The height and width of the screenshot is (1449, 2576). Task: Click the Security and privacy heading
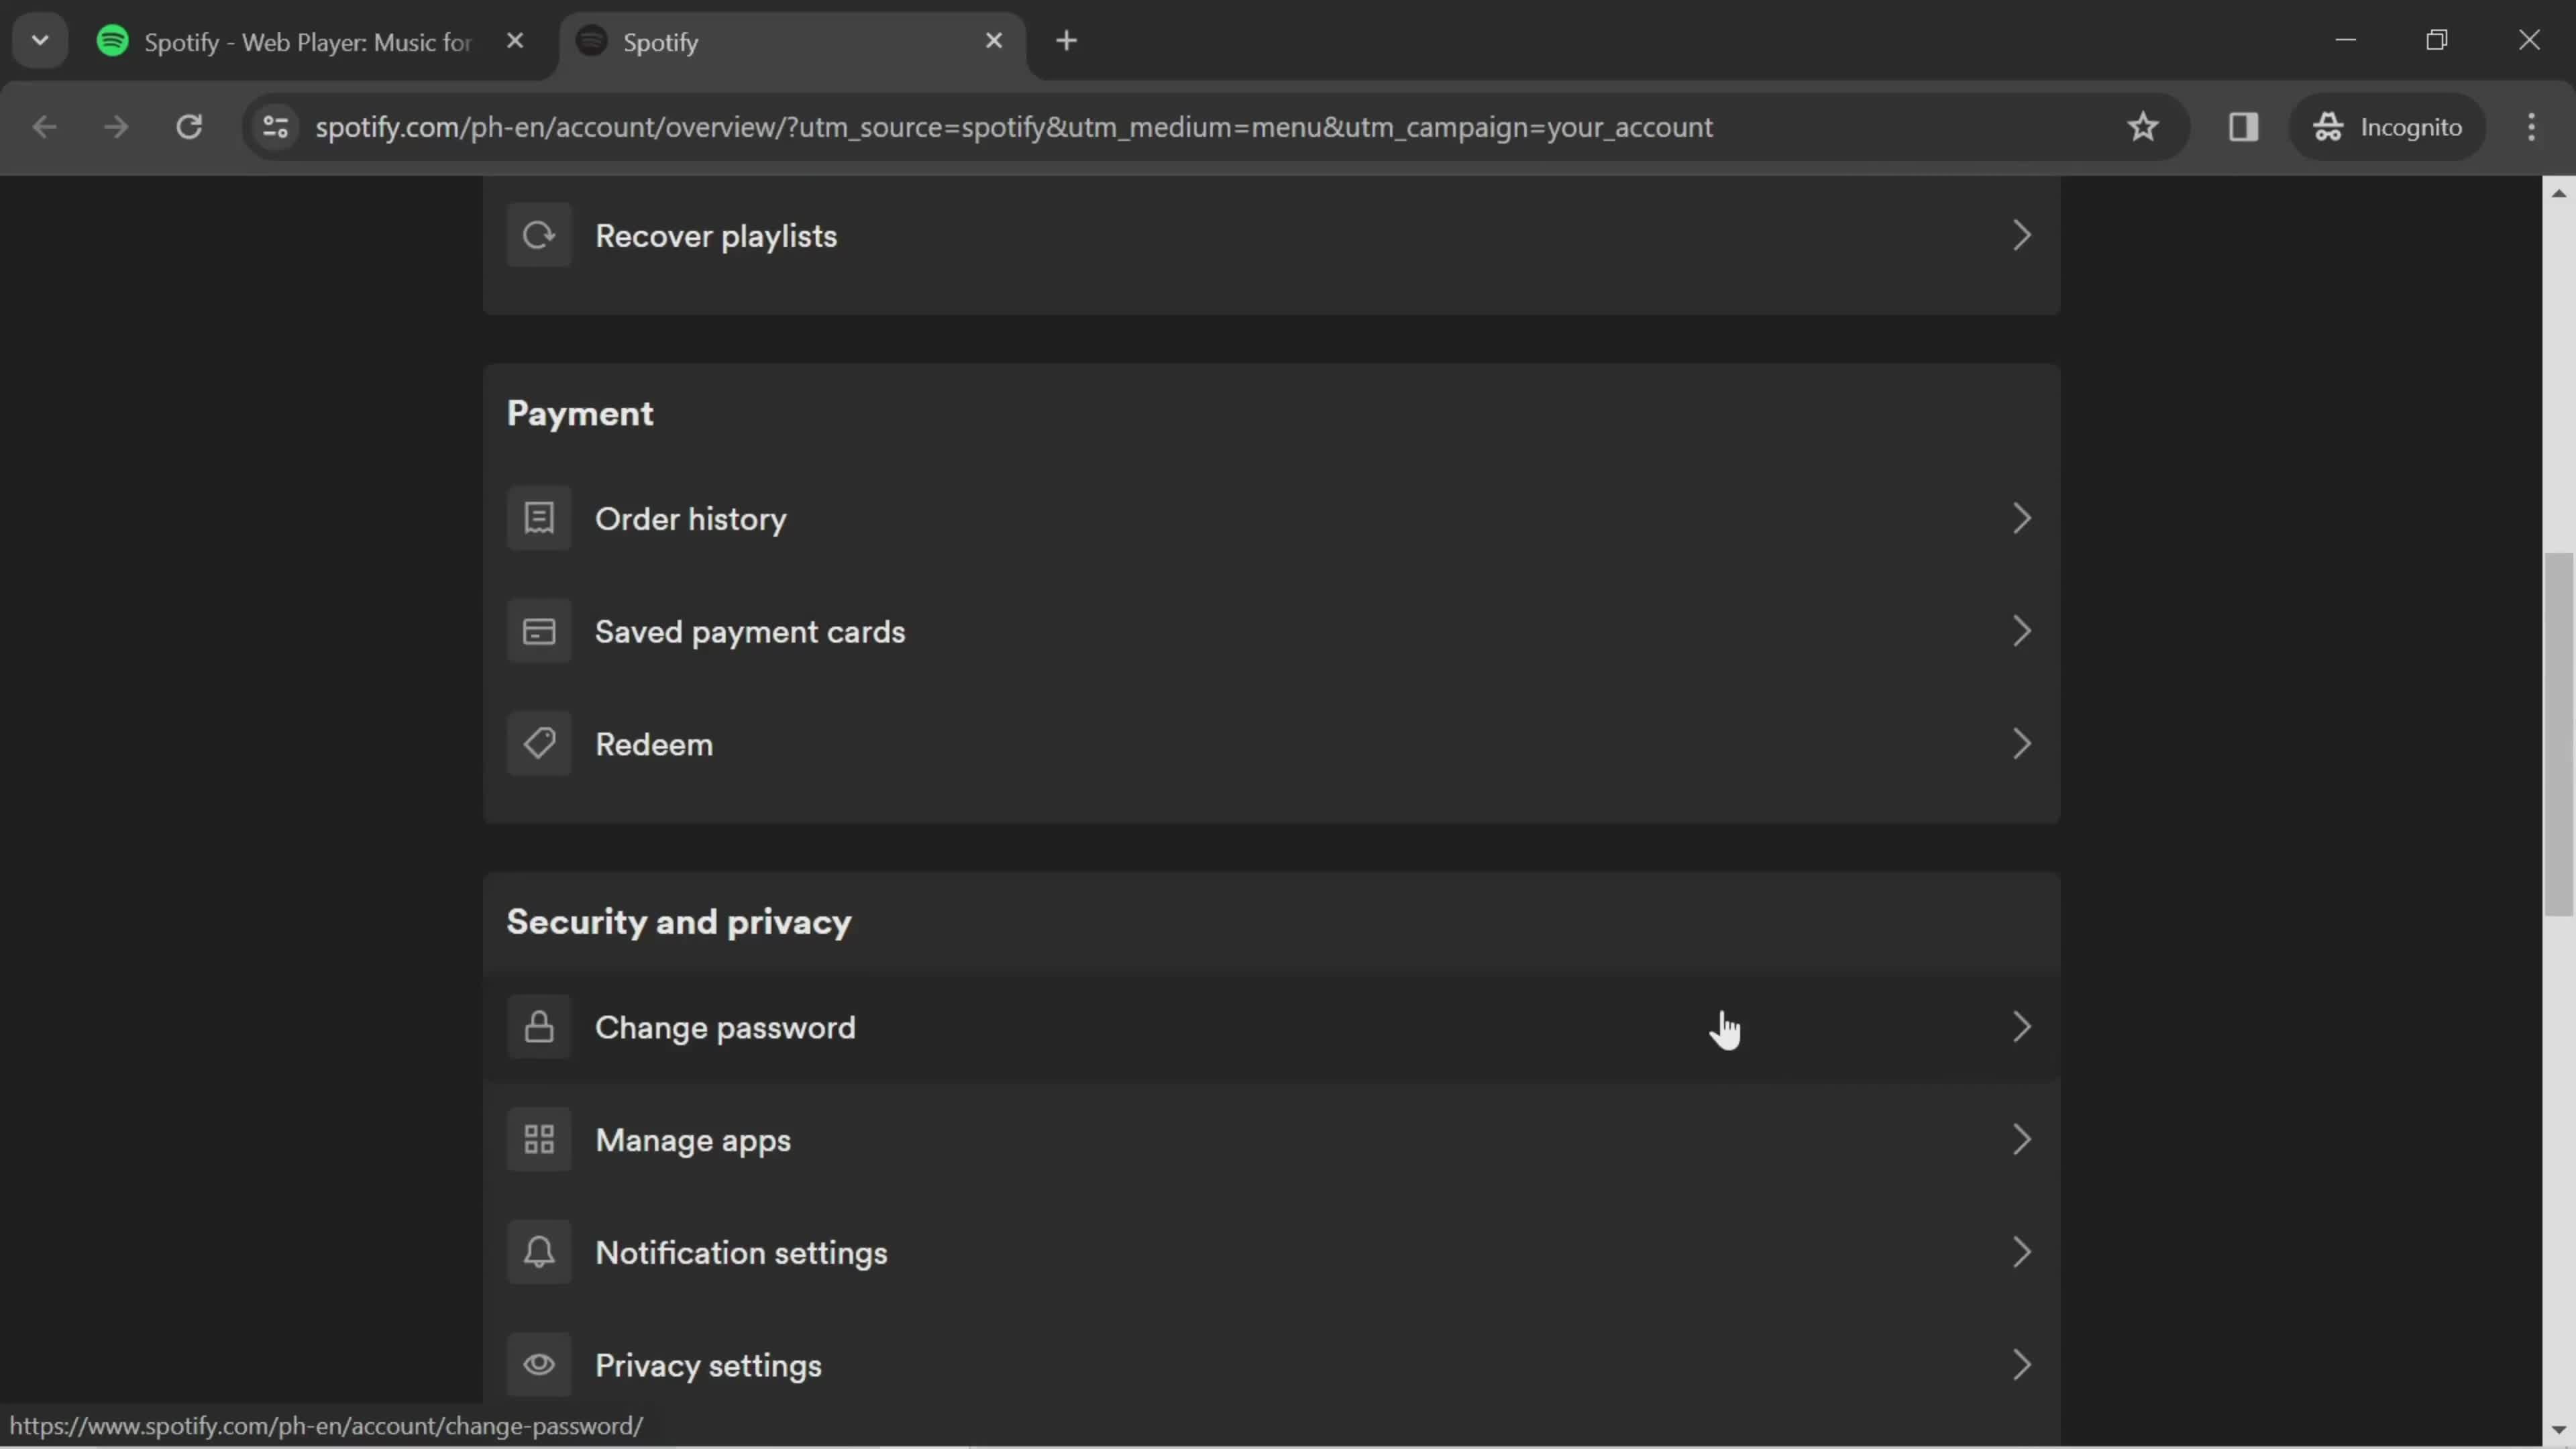point(679,921)
